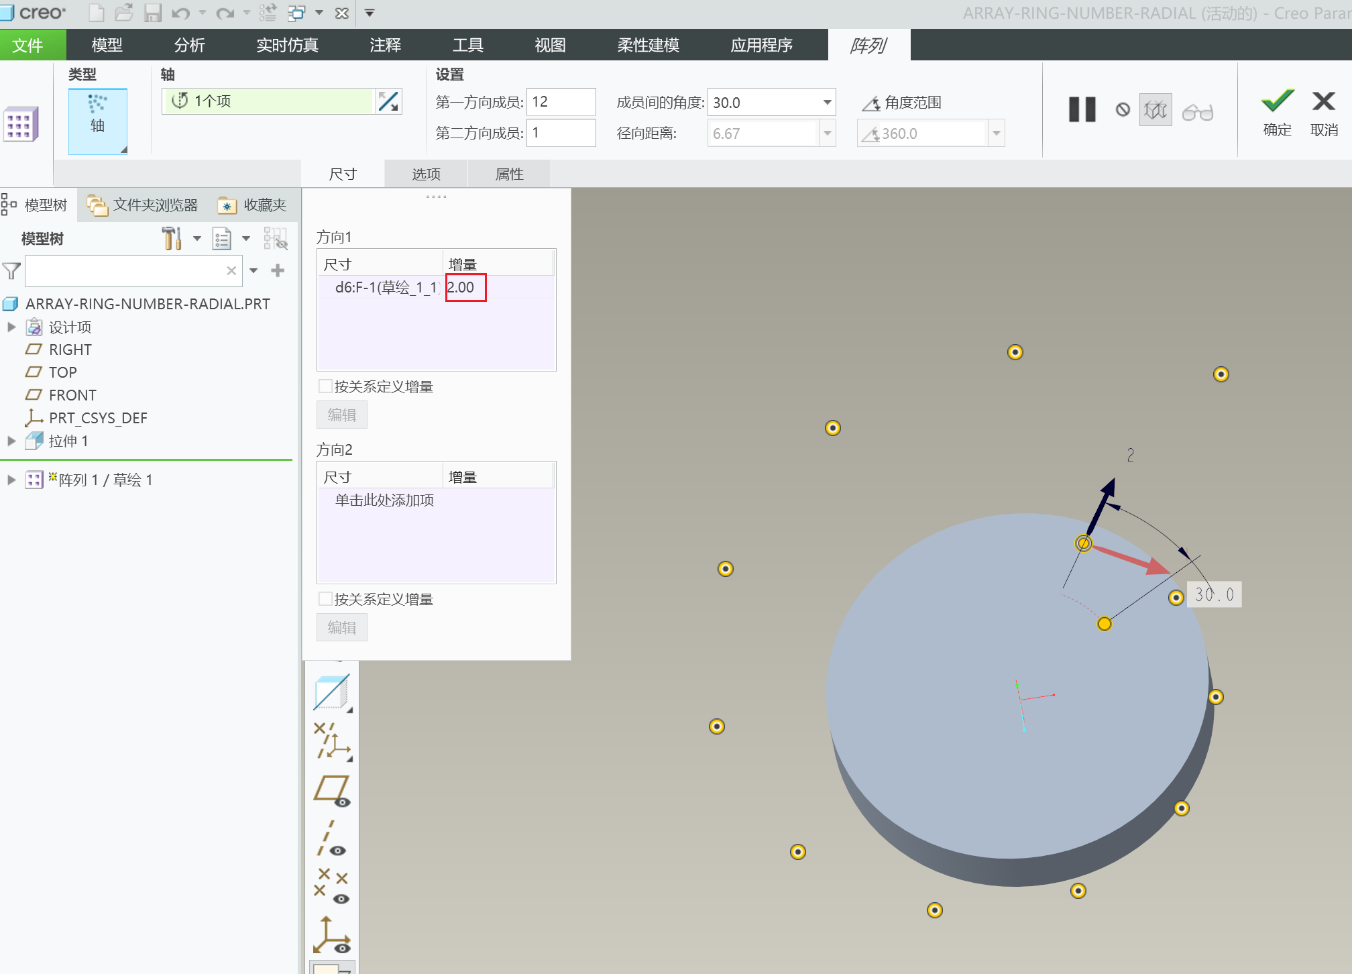This screenshot has width=1352, height=974.
Task: Open the 尺寸 dashboard tab
Action: coord(343,174)
